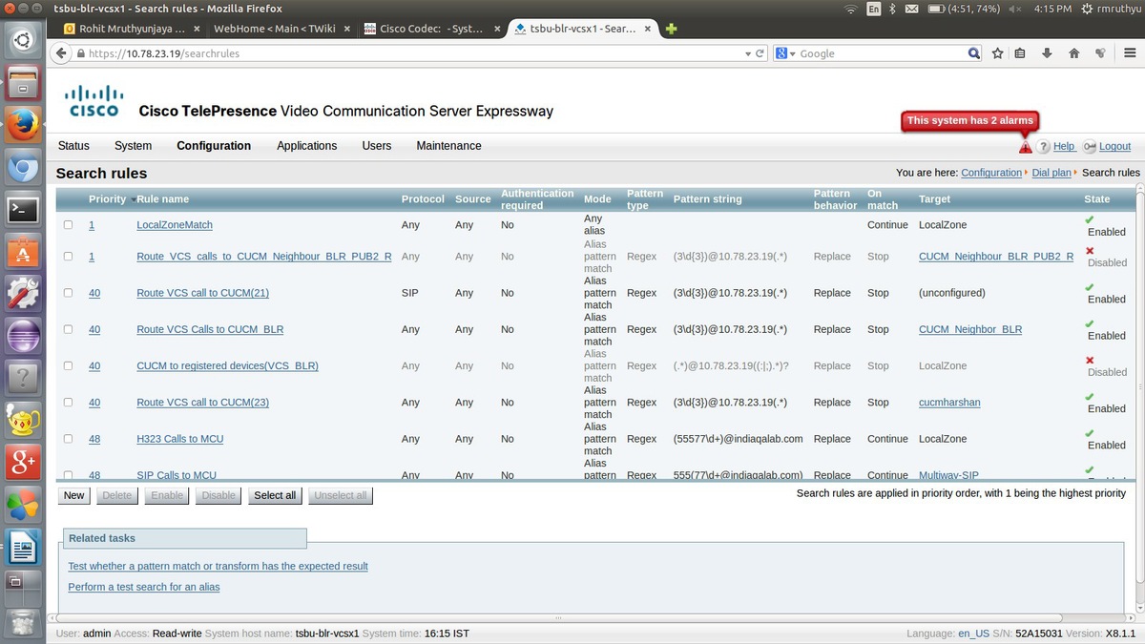
Task: Open the Terminal dock icon
Action: 22,208
